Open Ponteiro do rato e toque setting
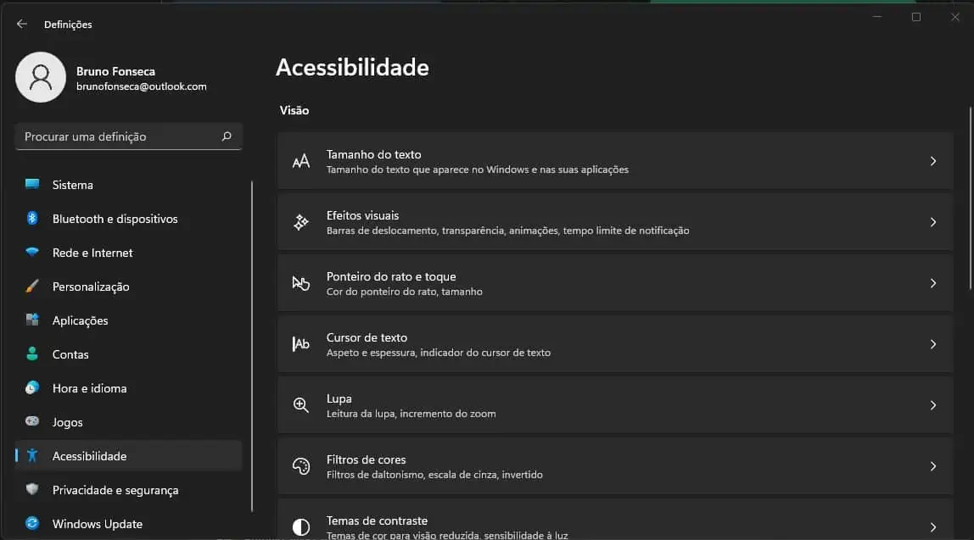Screen dimensions: 974x540 (x=615, y=283)
